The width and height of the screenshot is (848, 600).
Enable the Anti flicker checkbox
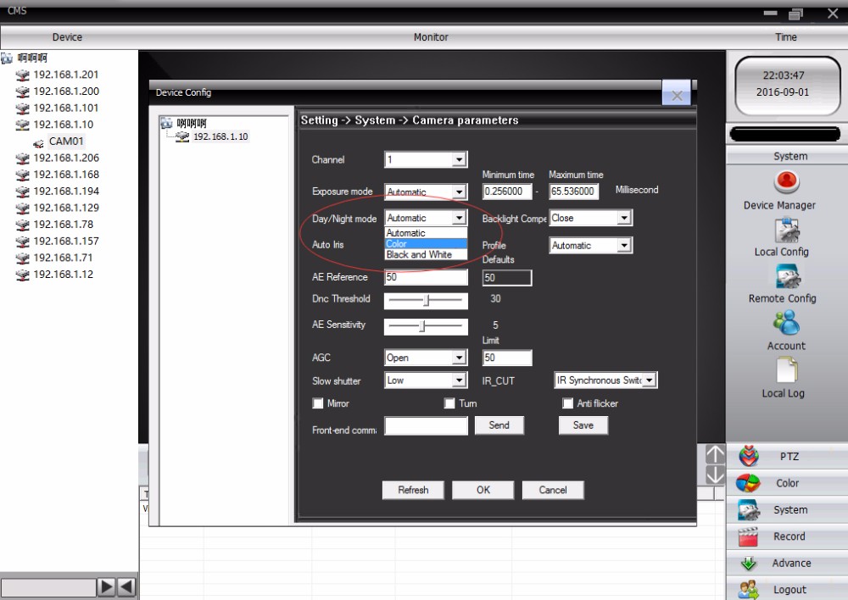pyautogui.click(x=568, y=403)
